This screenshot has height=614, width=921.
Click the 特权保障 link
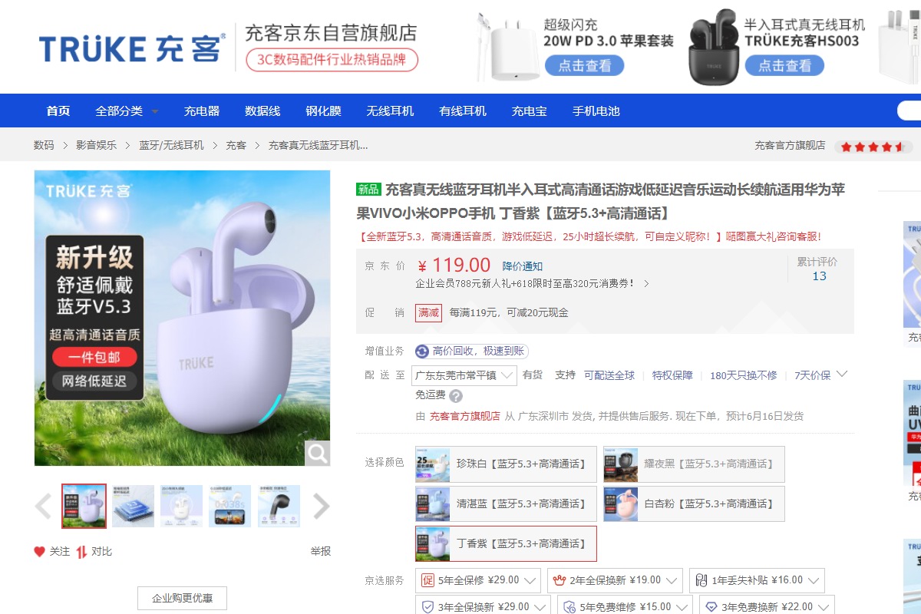tap(672, 375)
